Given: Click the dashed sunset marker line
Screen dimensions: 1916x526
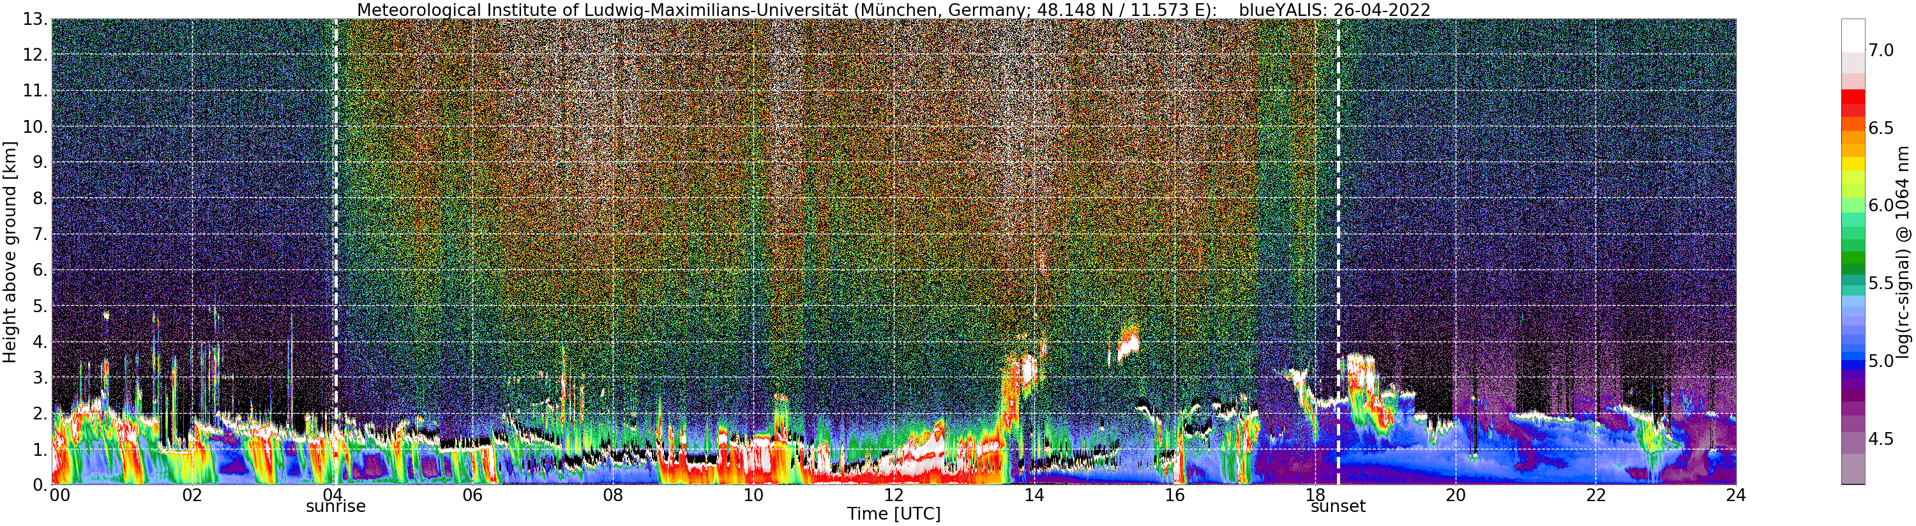Looking at the screenshot, I should 1338,252.
